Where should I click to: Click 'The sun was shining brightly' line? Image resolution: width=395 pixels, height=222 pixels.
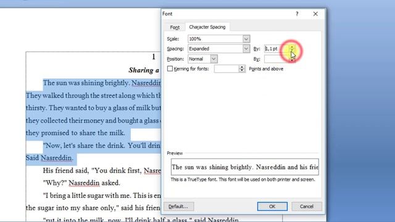tap(102, 83)
